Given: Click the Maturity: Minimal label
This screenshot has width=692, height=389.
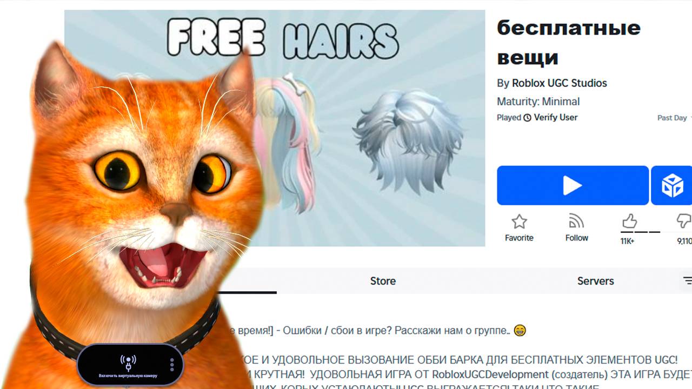Looking at the screenshot, I should (538, 102).
